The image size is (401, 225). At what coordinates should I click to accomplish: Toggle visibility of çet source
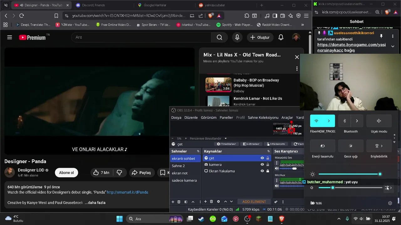click(262, 158)
